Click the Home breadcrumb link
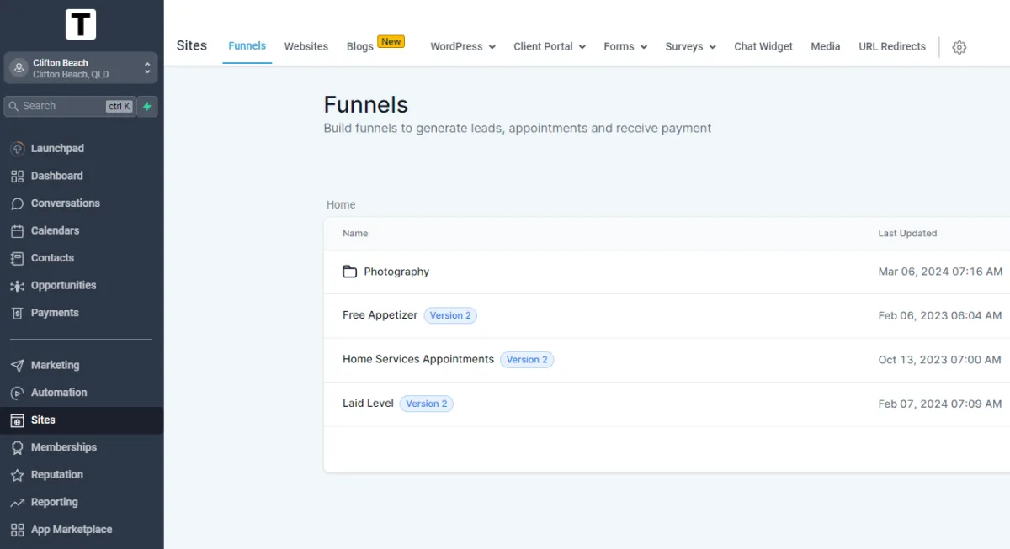This screenshot has width=1010, height=549. click(341, 204)
